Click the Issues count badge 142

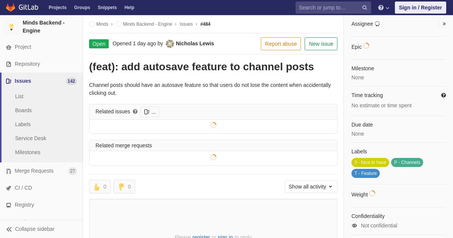[71, 81]
